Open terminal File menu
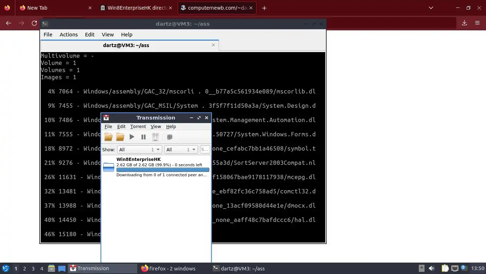This screenshot has width=486, height=274. click(x=48, y=35)
